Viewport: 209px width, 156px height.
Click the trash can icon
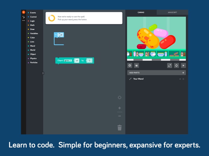(x=120, y=128)
